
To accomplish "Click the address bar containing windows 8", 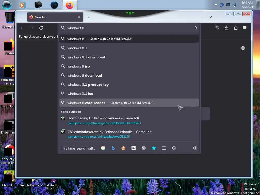I will [129, 28].
